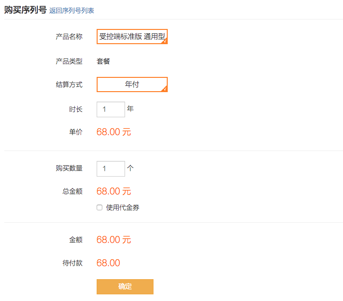Image resolution: width=343 pixels, height=301 pixels.
Task: Click the 结算方式 field label
Action: [x=69, y=85]
